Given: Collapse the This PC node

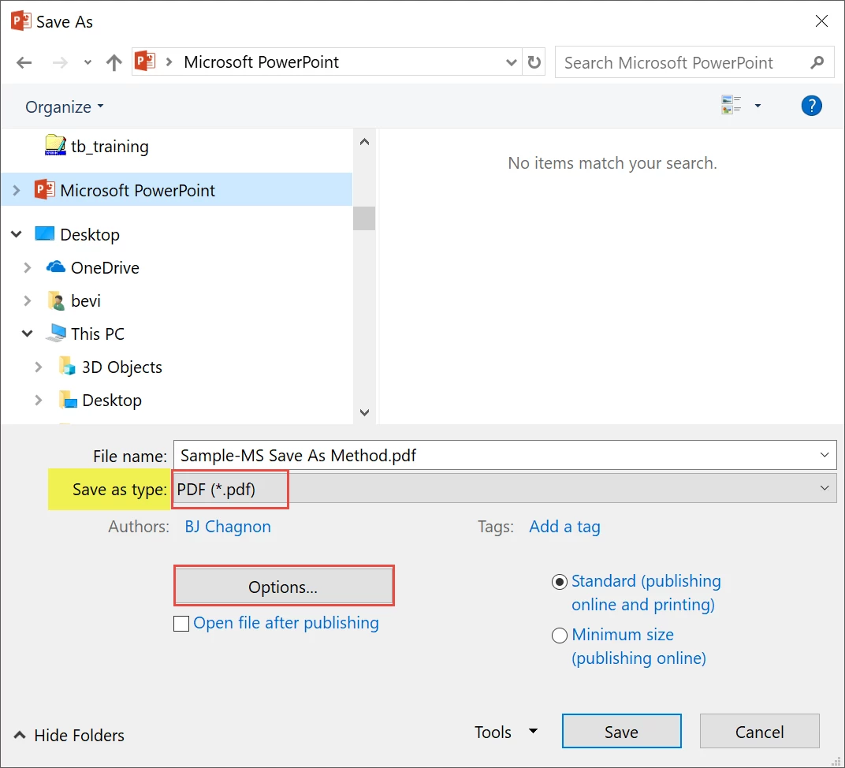Looking at the screenshot, I should coord(27,334).
